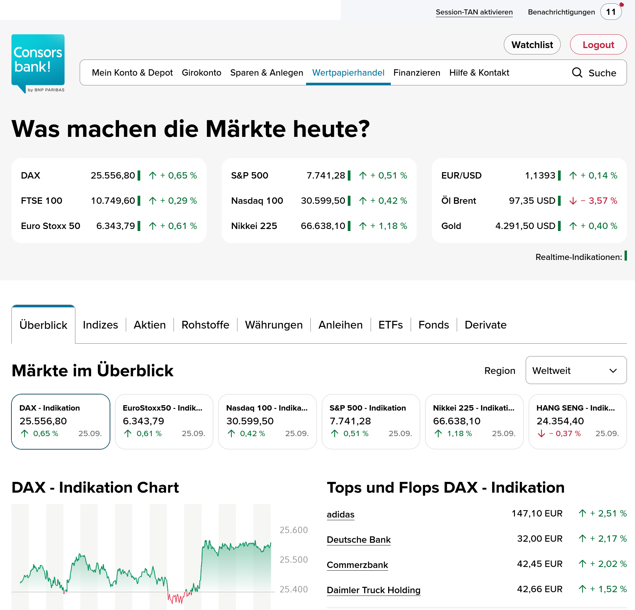Switch to the Währungen tab
635x610 pixels.
[x=274, y=325]
